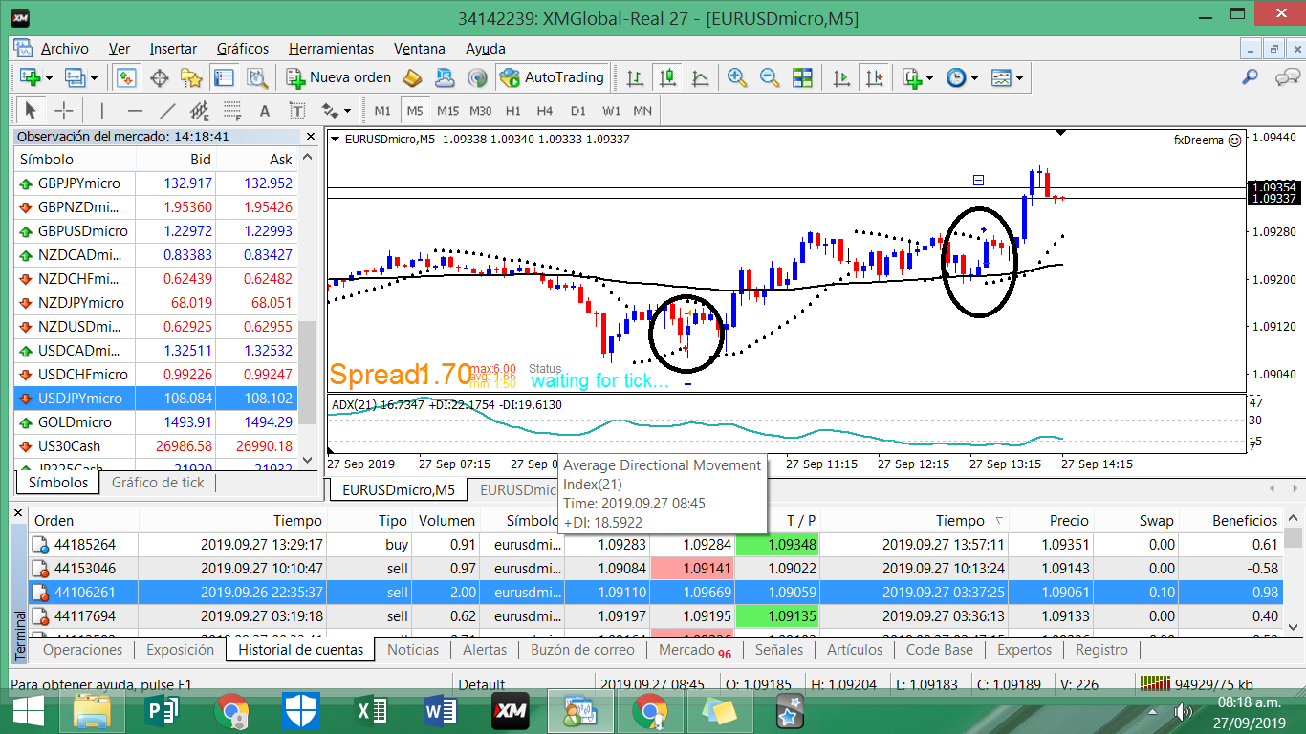Open the Archivo menu

coord(64,48)
